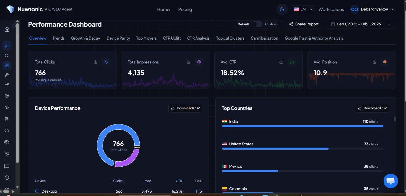This screenshot has width=406, height=196.
Task: Toggle the Total Impressions eye icon
Action: [199, 62]
